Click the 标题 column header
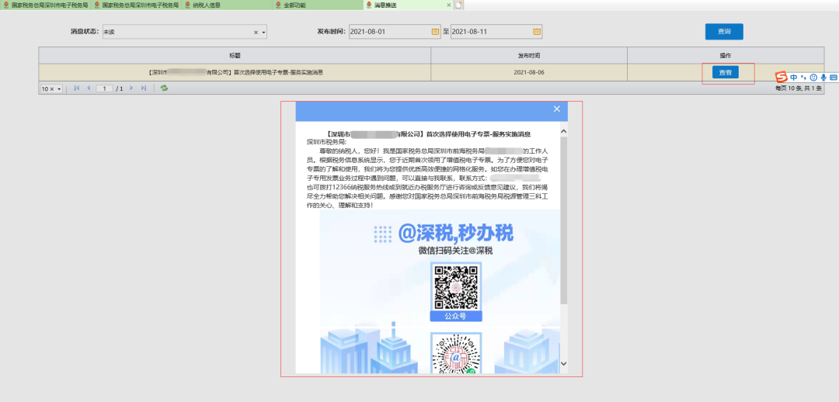Image resolution: width=839 pixels, height=402 pixels. click(235, 56)
